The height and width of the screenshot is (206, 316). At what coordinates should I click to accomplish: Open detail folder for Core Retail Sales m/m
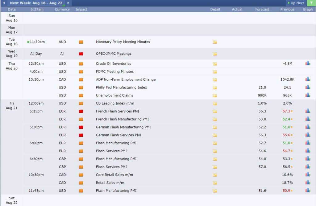pos(215,175)
